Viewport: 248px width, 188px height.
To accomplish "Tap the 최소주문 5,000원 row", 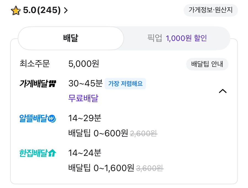I will (83, 64).
